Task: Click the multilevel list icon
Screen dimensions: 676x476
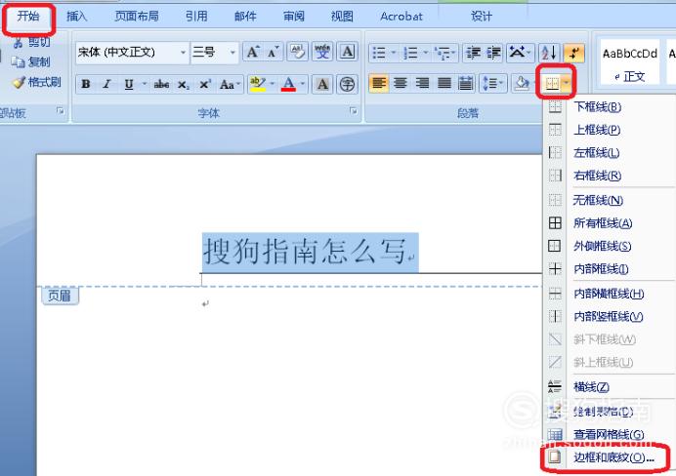Action: click(x=443, y=53)
